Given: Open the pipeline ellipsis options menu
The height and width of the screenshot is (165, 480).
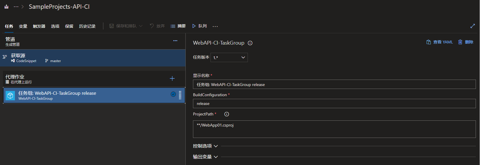Looking at the screenshot, I should coord(175,41).
